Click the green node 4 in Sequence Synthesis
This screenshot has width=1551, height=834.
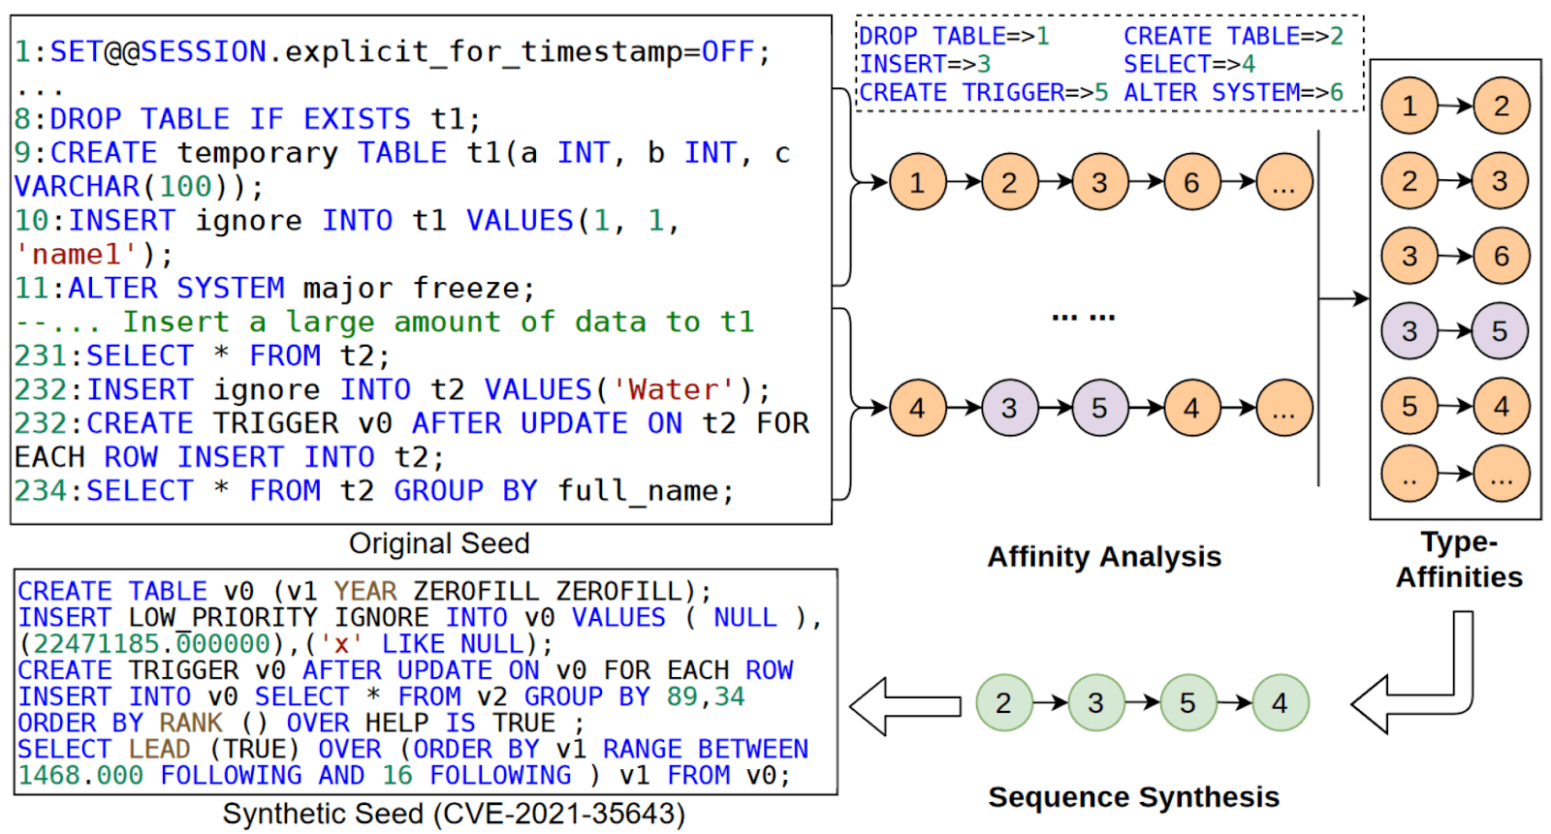tap(1280, 703)
